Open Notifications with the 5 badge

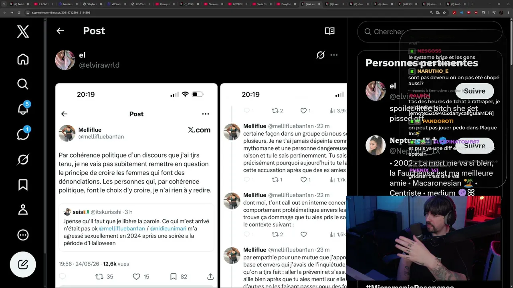coord(23,108)
